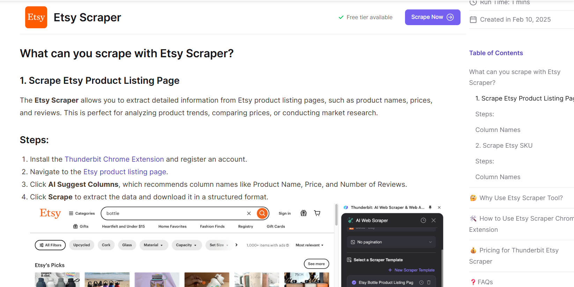Open the Etsy gift registry icon
Viewport: 574px width, 287px height.
[303, 213]
